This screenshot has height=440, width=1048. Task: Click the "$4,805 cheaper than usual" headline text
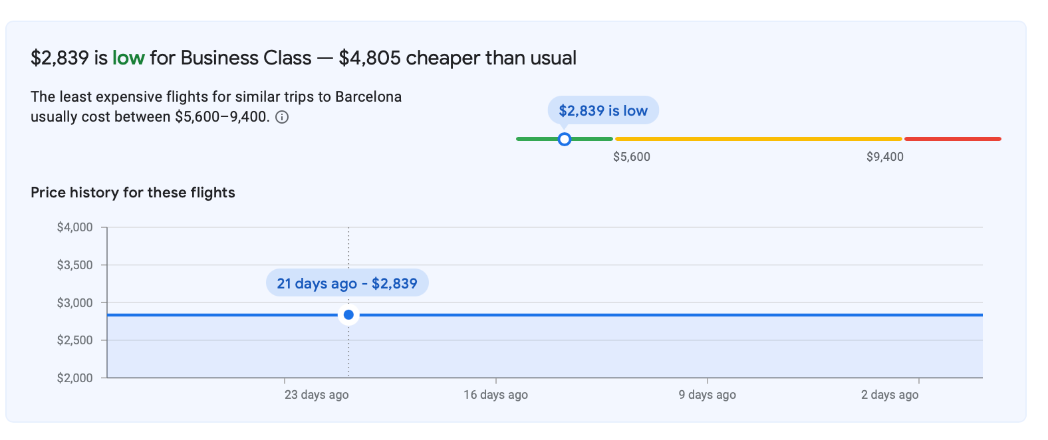click(x=458, y=58)
